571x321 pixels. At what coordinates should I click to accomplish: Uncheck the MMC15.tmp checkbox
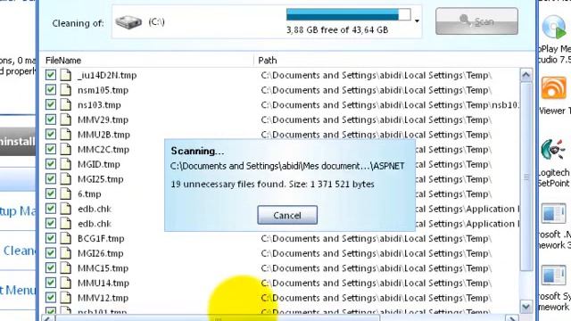click(x=51, y=267)
